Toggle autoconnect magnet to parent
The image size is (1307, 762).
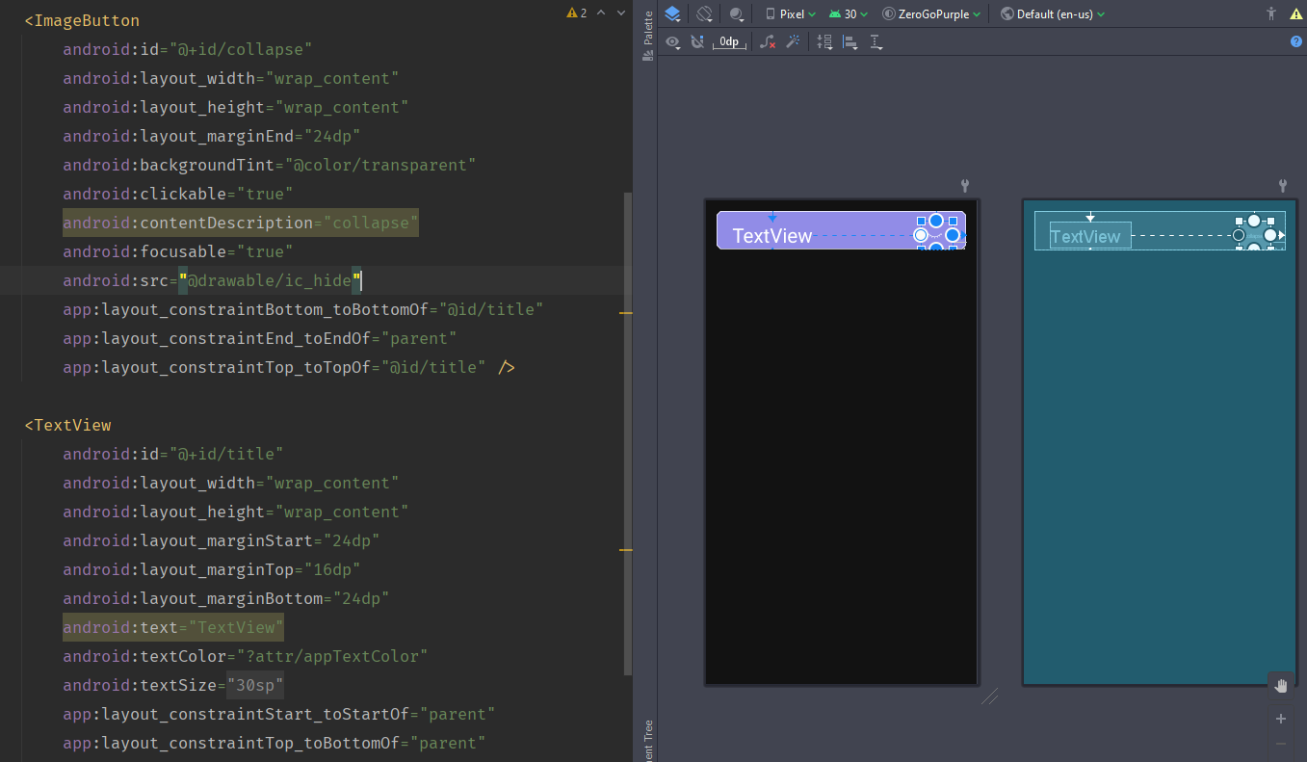tap(697, 41)
